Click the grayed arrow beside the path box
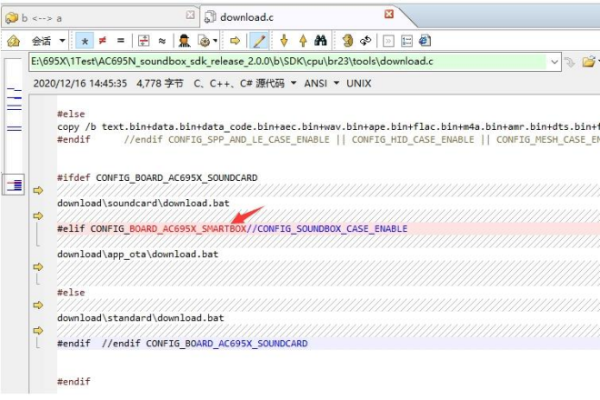Viewport: 600px width, 400px height. pos(570,62)
